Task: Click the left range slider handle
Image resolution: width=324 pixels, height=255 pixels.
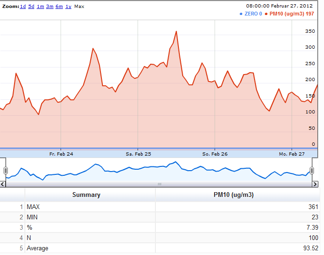Action: 6,171
